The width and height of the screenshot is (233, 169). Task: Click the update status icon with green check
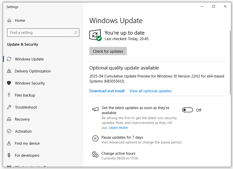[x=95, y=35]
